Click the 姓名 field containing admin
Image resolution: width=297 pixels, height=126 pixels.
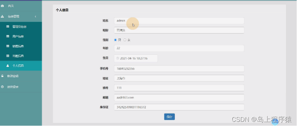[x=179, y=21]
